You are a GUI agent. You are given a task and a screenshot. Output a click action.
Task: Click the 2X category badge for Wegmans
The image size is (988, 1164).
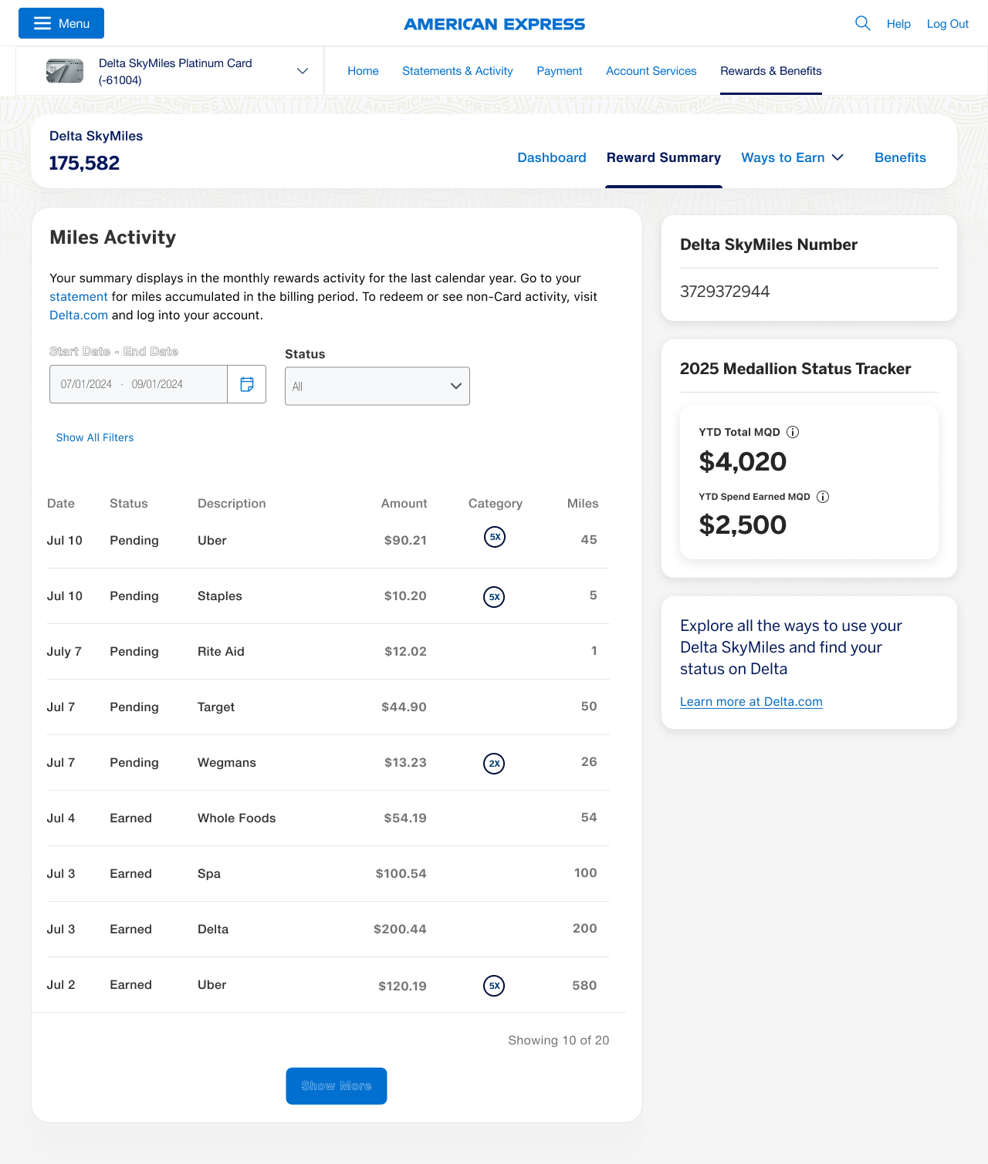coord(494,764)
